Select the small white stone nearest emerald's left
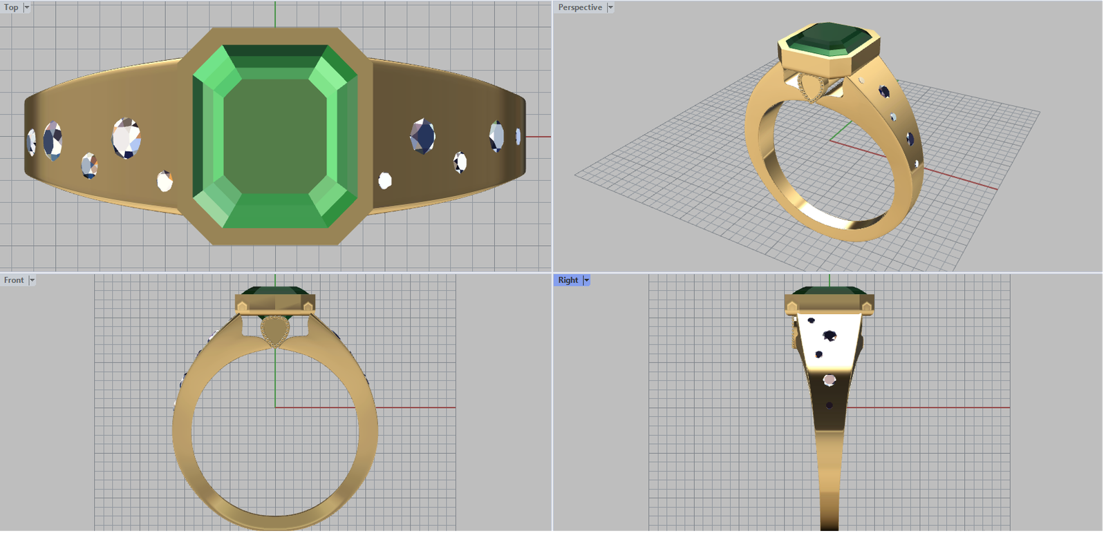This screenshot has width=1106, height=533. click(x=165, y=182)
